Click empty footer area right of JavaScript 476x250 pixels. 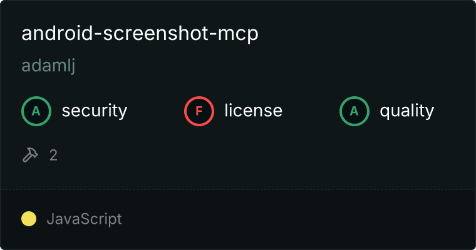[297, 219]
